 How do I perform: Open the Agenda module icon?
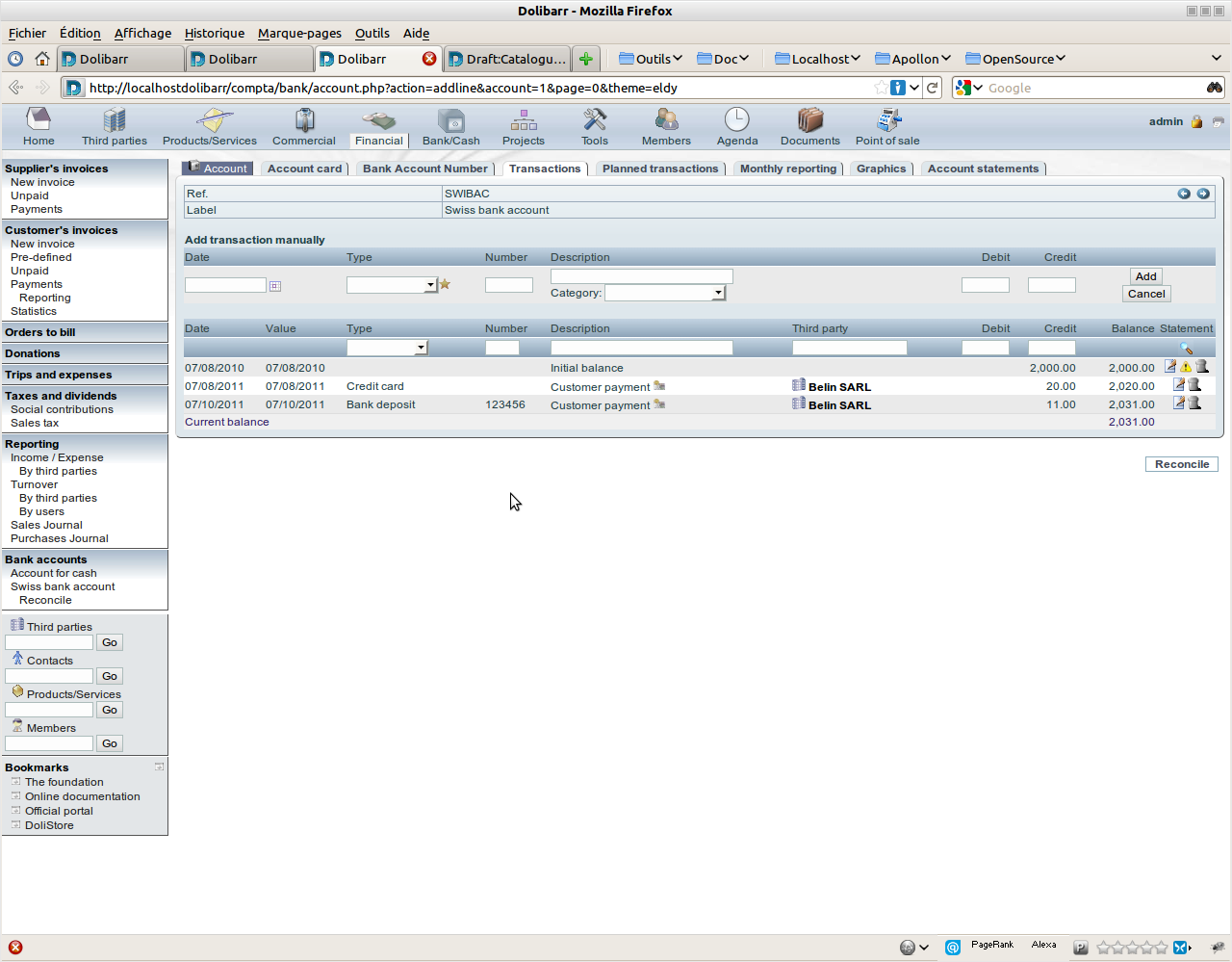pos(736,120)
